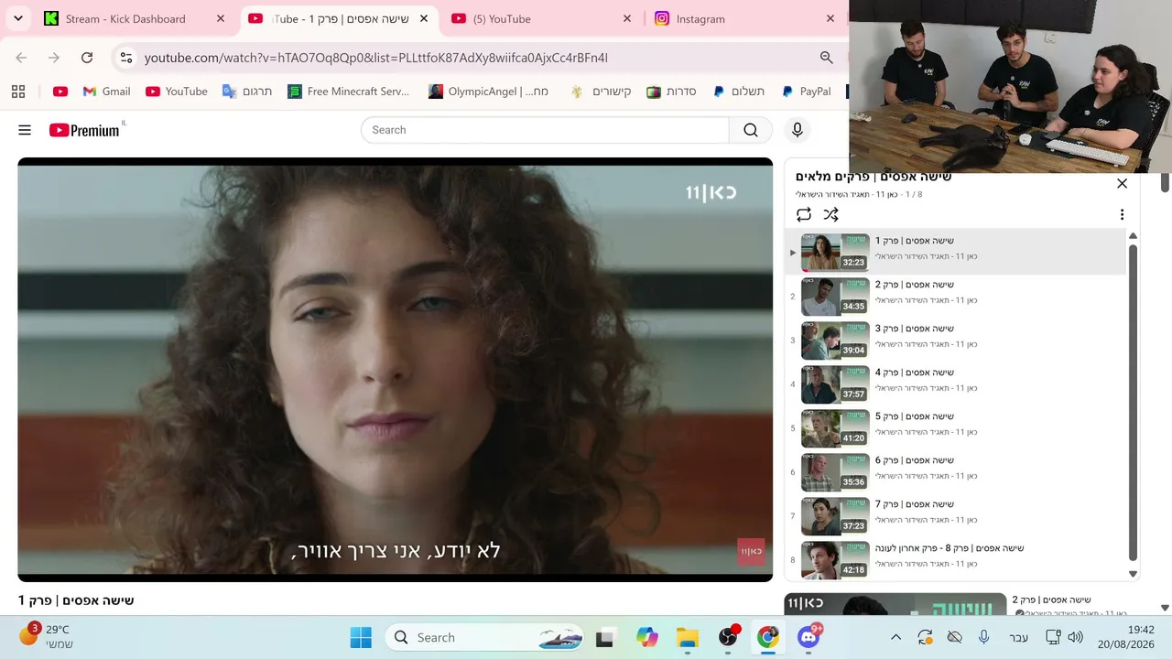Click the microphone icon in system tray

click(x=983, y=638)
